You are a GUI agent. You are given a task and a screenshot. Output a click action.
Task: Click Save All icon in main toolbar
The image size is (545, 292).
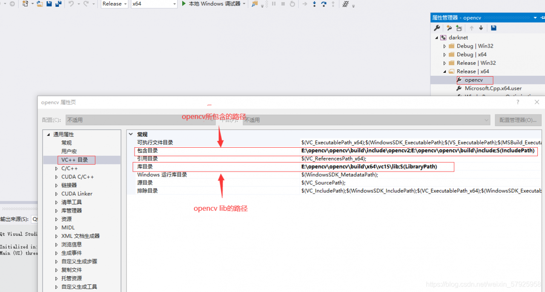coord(58,4)
